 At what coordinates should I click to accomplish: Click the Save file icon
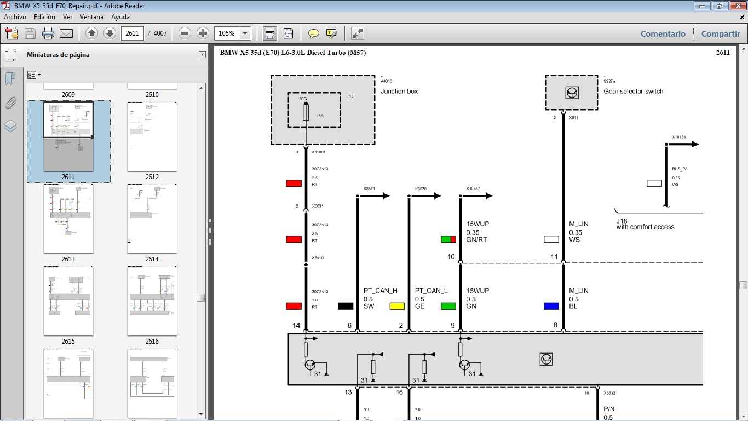tap(30, 33)
